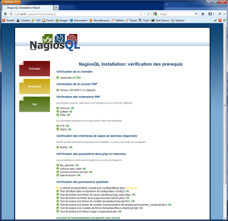Open the bookmarks toolbar button menu
The width and height of the screenshot is (228, 221).
[211, 14]
